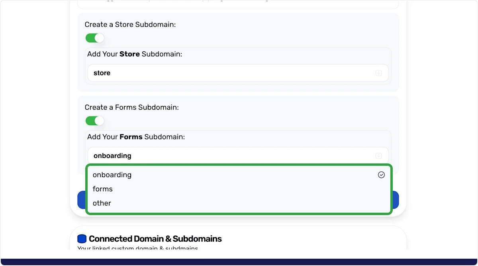The width and height of the screenshot is (478, 266).
Task: Choose forms from the dropdown list
Action: point(239,189)
